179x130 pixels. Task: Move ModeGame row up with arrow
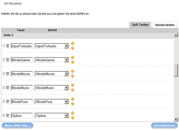pyautogui.click(x=73, y=58)
